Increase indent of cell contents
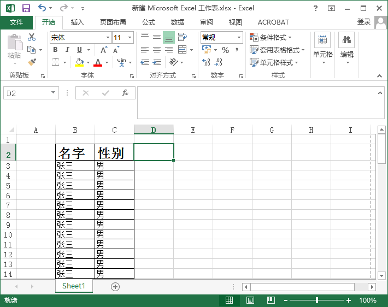The image size is (388, 307). [157, 62]
